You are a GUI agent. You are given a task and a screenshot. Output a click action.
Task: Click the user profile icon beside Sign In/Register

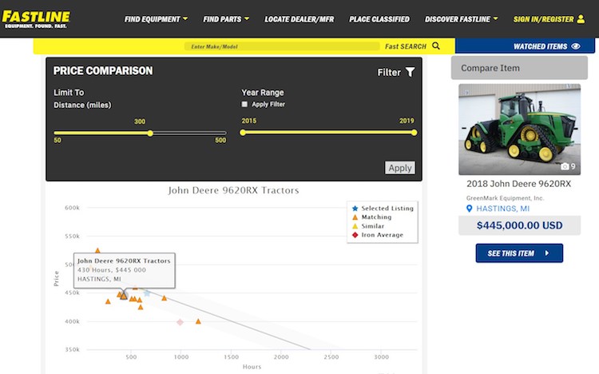(581, 19)
